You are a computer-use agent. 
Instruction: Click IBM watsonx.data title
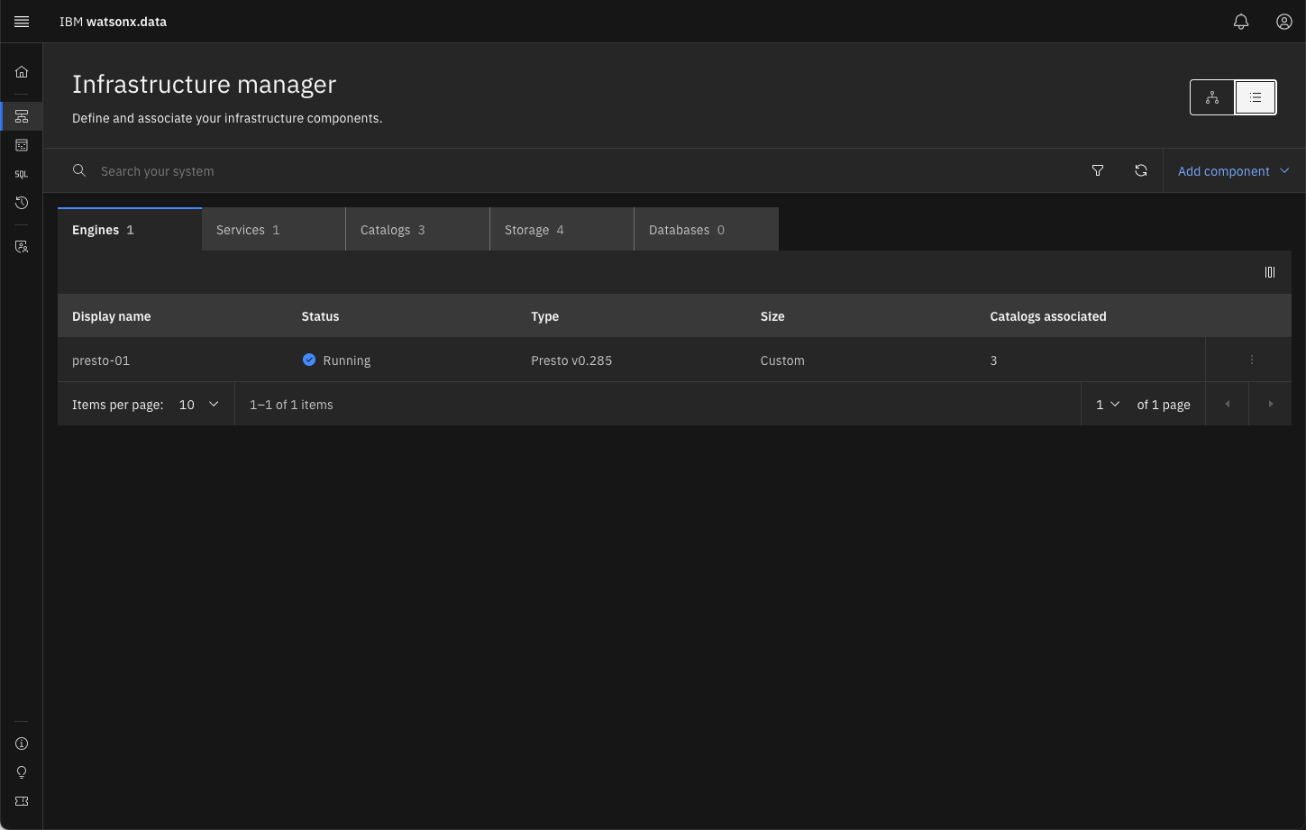pyautogui.click(x=113, y=22)
